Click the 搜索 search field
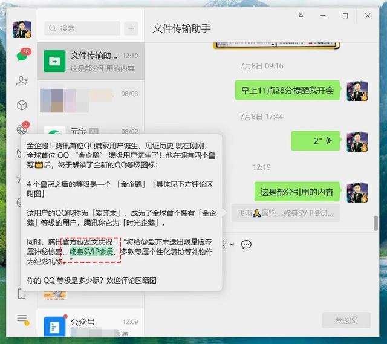The height and width of the screenshot is (344, 387). tap(82, 28)
